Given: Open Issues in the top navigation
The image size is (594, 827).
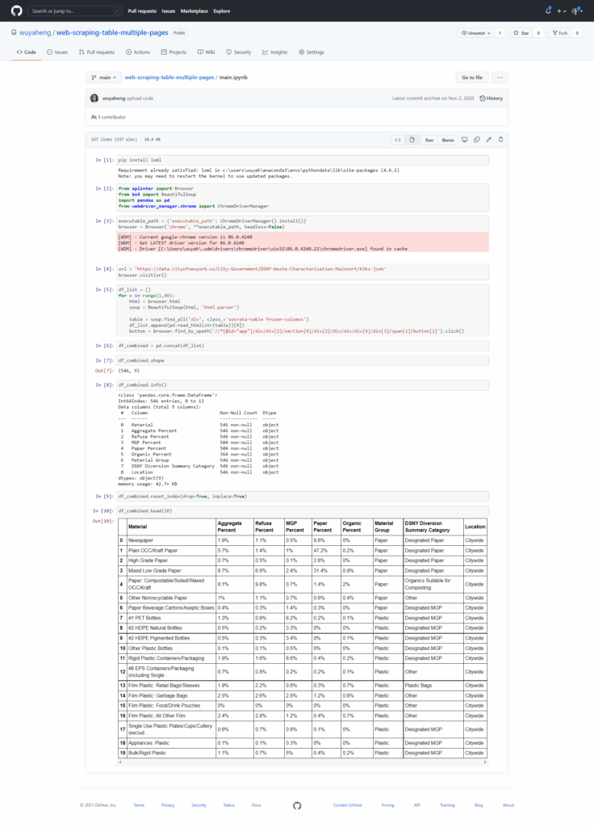Looking at the screenshot, I should (168, 10).
